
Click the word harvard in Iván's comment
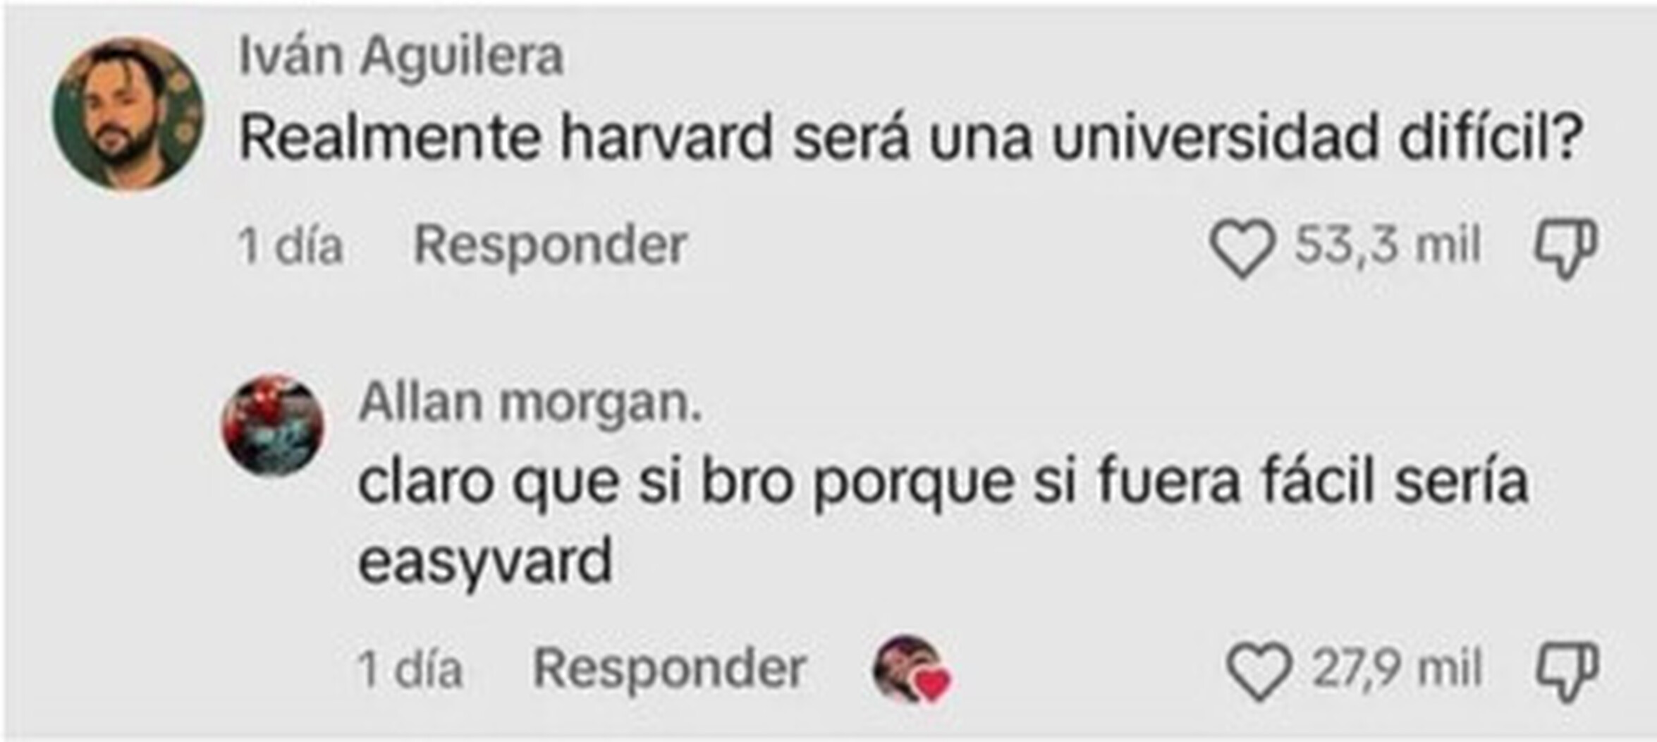(x=668, y=137)
